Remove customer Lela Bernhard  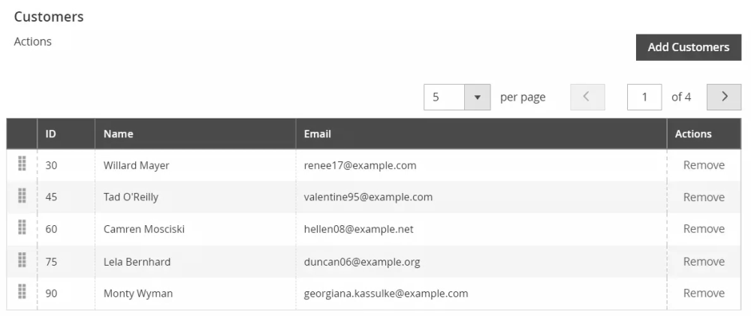(x=704, y=261)
